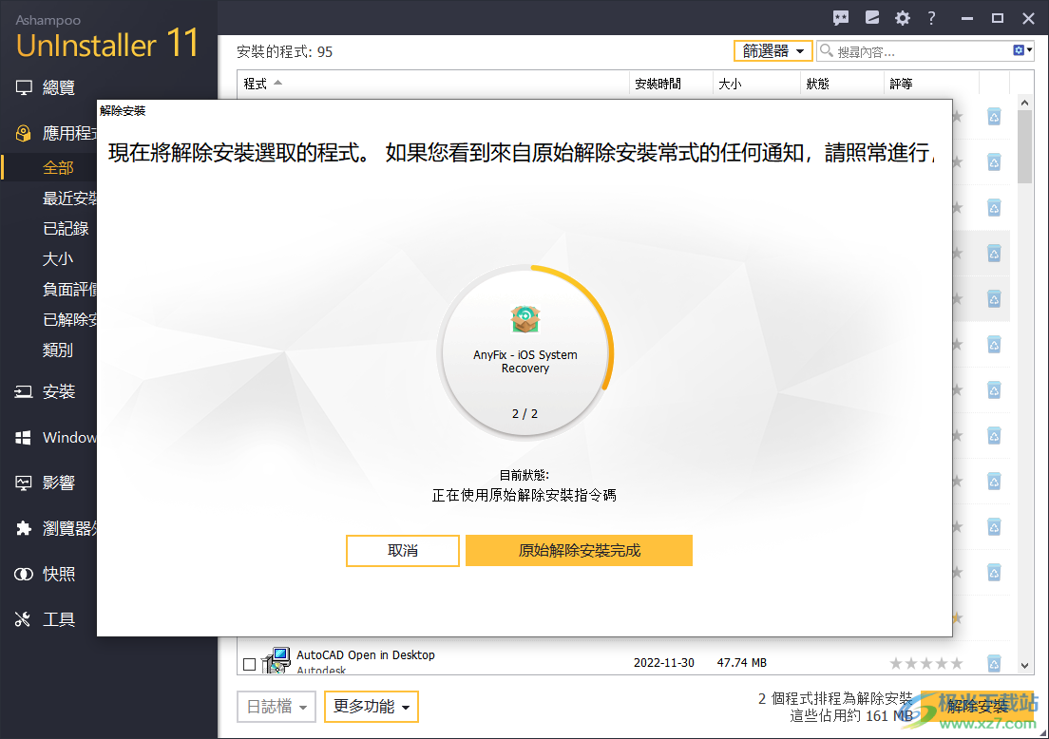Select 類別 in the sidebar
The height and width of the screenshot is (739, 1049).
[x=58, y=350]
